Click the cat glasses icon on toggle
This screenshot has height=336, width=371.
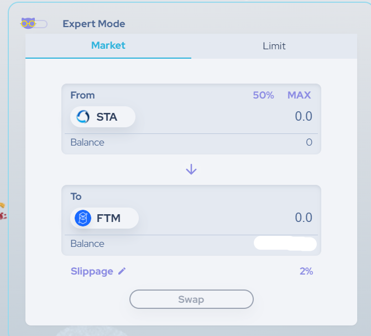[x=28, y=23]
